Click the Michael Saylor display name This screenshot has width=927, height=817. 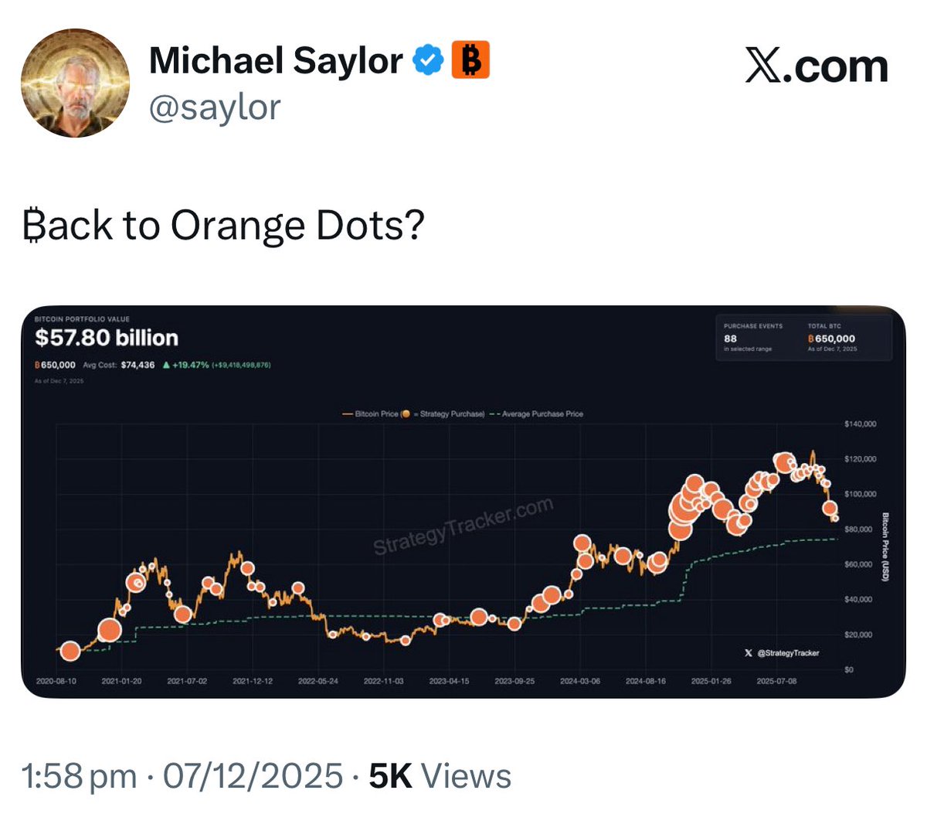pos(275,60)
